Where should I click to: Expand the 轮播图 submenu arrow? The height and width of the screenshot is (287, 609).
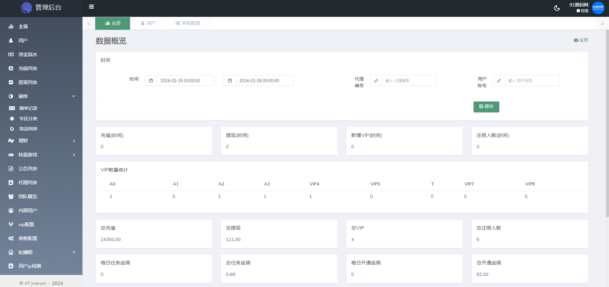pyautogui.click(x=74, y=252)
